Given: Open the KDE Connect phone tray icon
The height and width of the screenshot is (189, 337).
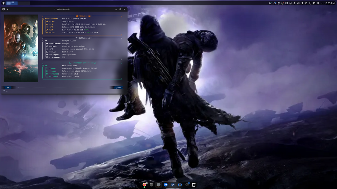Looking at the screenshot, I should (310, 3).
